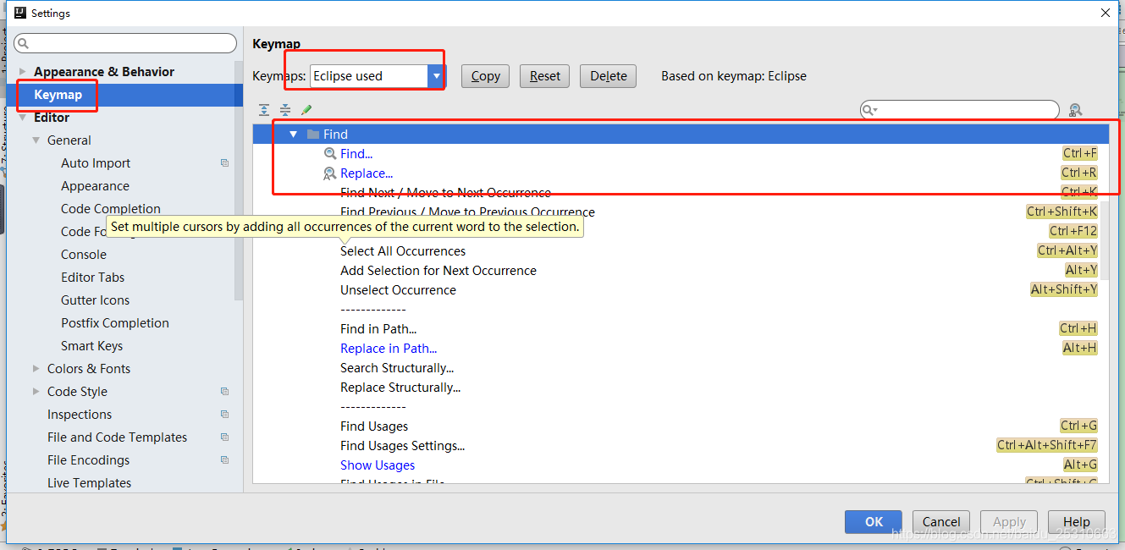Collapse the General node under Editor

(36, 140)
